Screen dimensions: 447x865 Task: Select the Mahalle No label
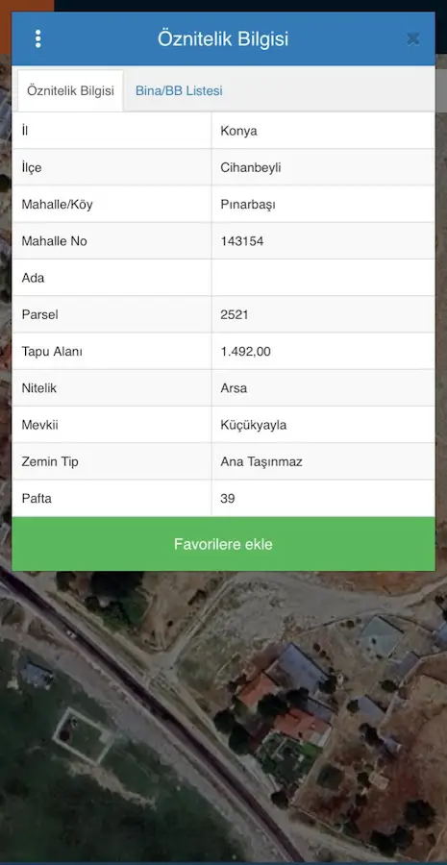pyautogui.click(x=54, y=241)
